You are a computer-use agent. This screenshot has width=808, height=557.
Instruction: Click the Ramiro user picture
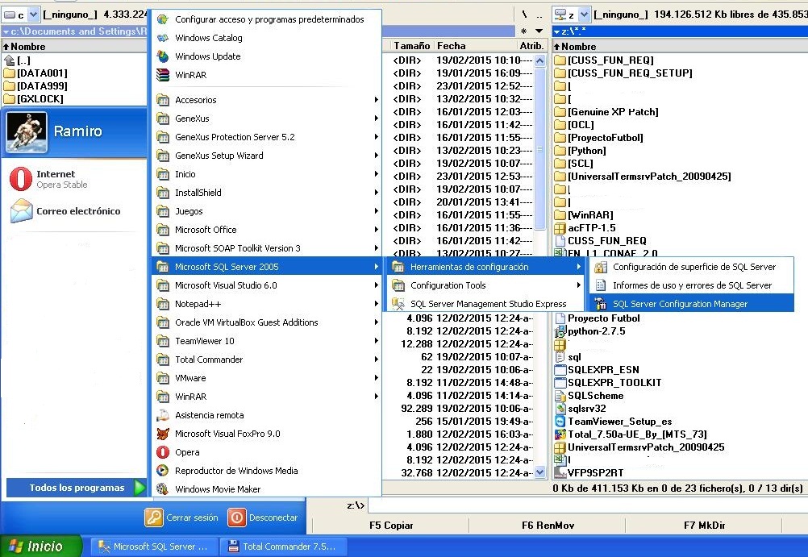point(27,131)
